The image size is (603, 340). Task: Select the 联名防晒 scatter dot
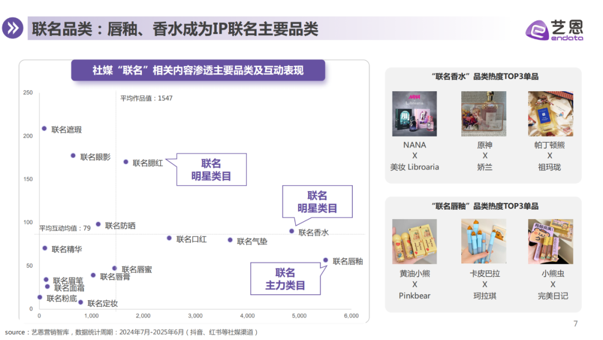(98, 224)
